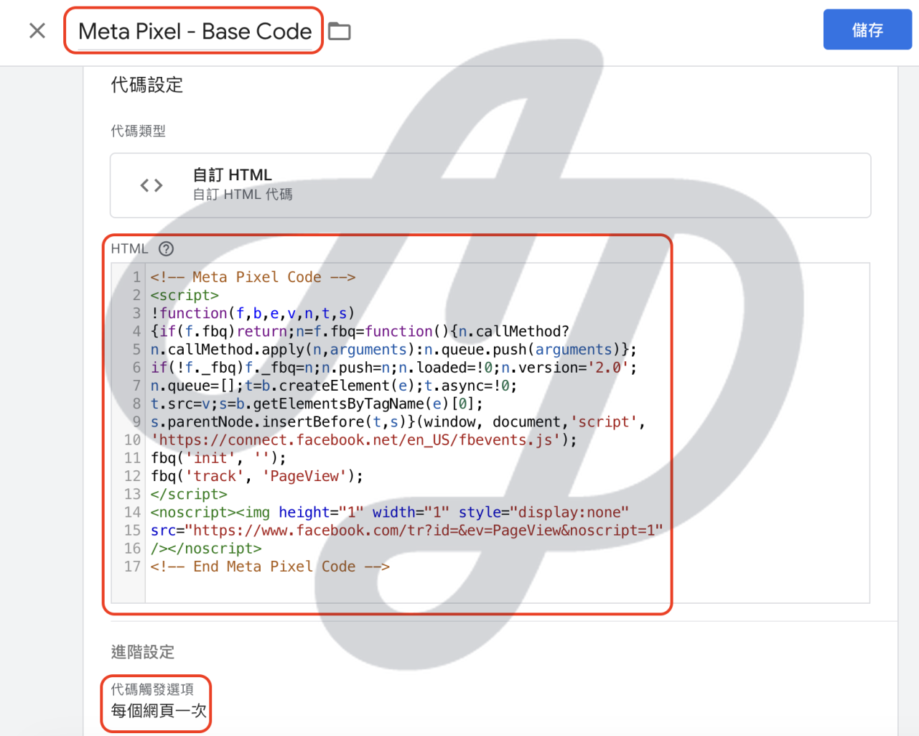Click the HTML help question mark icon
Viewport: 919px width, 736px height.
[166, 249]
